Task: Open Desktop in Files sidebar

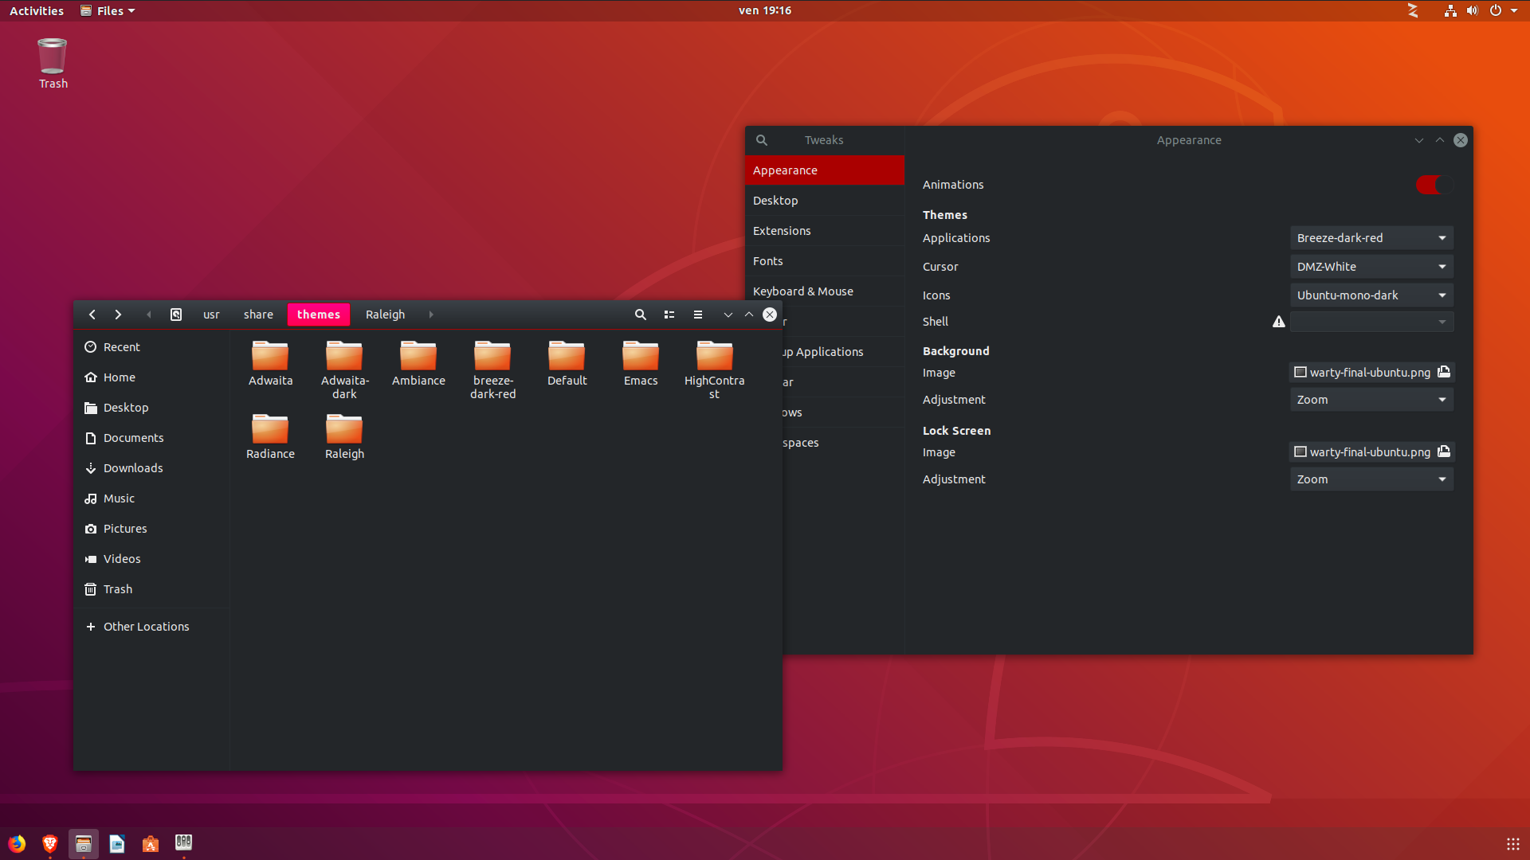Action: (151, 408)
